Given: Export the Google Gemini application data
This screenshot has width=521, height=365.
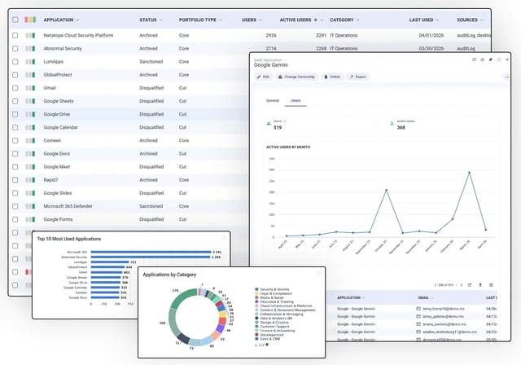Looking at the screenshot, I should [x=358, y=77].
